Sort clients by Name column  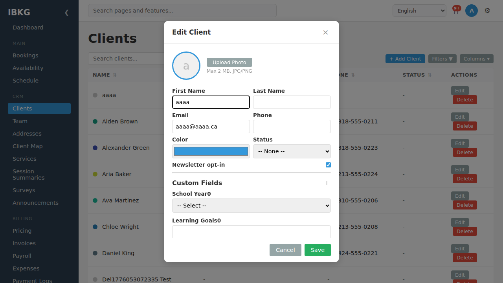(105, 75)
